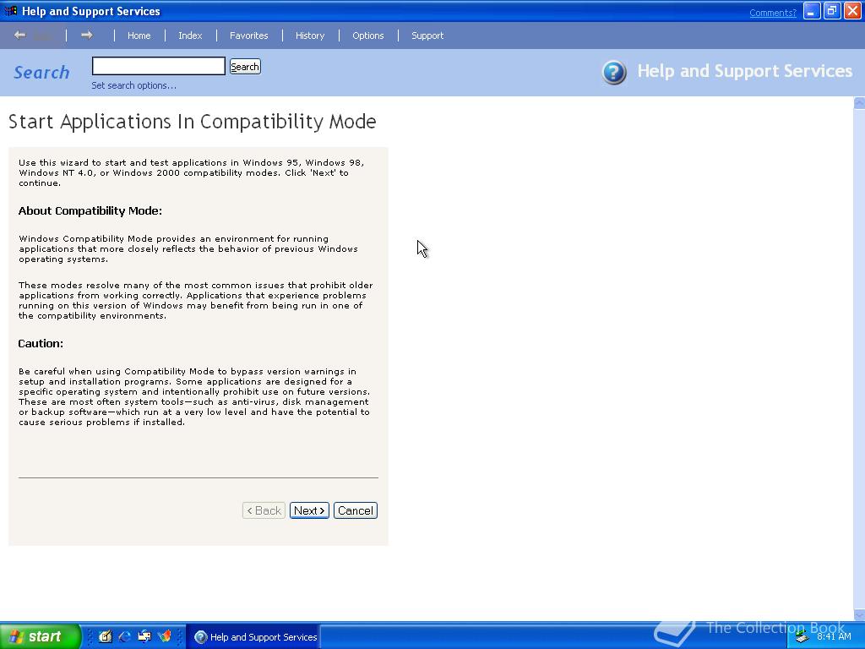Viewport: 865px width, 649px height.
Task: Cancel the compatibility wizard
Action: tap(356, 510)
